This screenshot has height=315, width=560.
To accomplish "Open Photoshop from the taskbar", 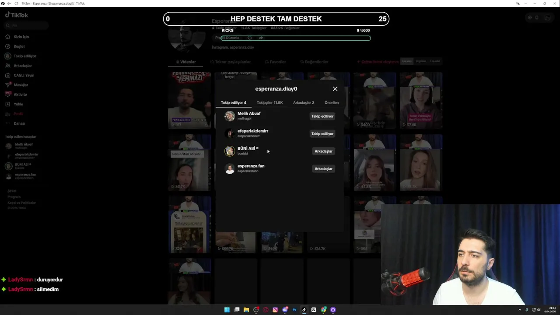I will point(294,310).
